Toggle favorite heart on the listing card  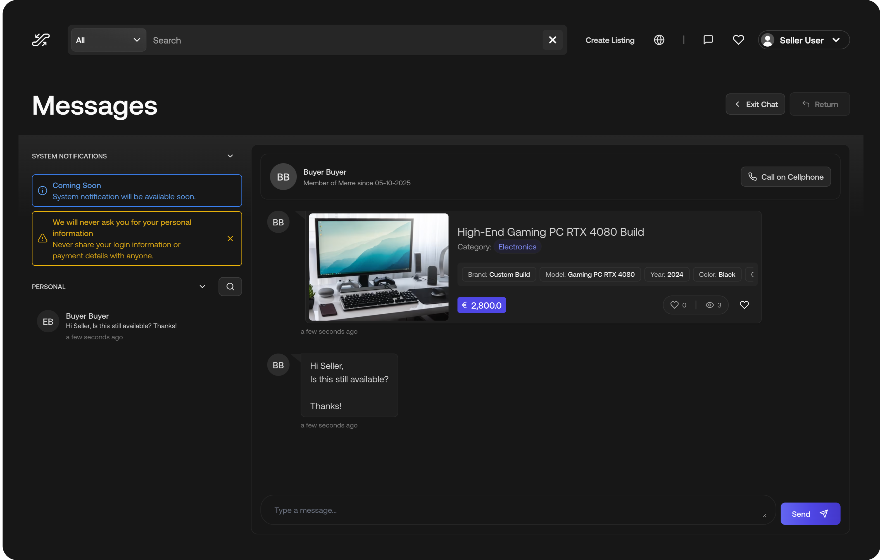click(x=744, y=305)
